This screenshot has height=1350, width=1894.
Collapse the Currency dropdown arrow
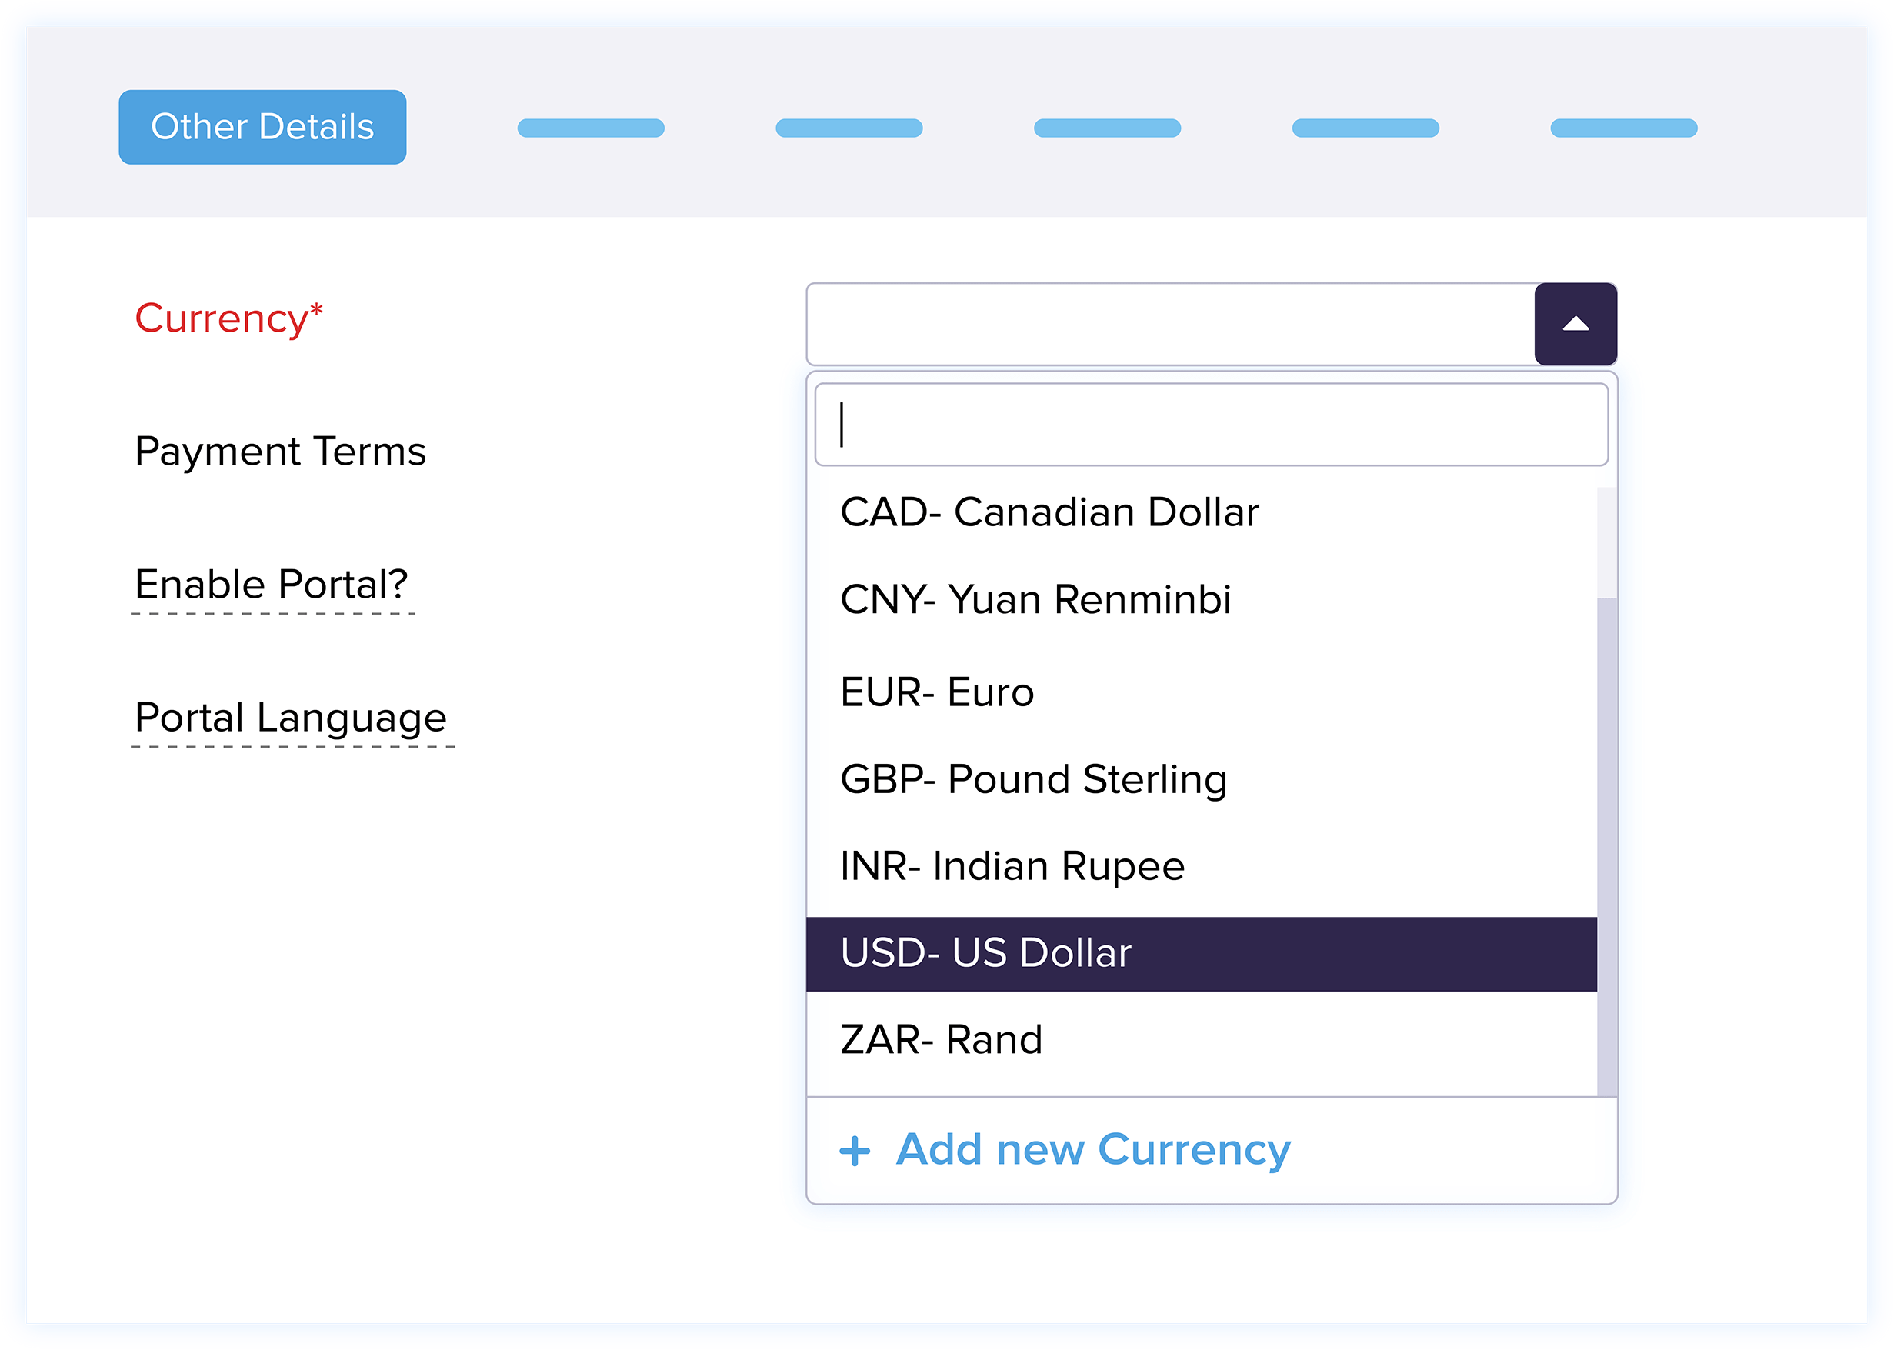click(1574, 322)
